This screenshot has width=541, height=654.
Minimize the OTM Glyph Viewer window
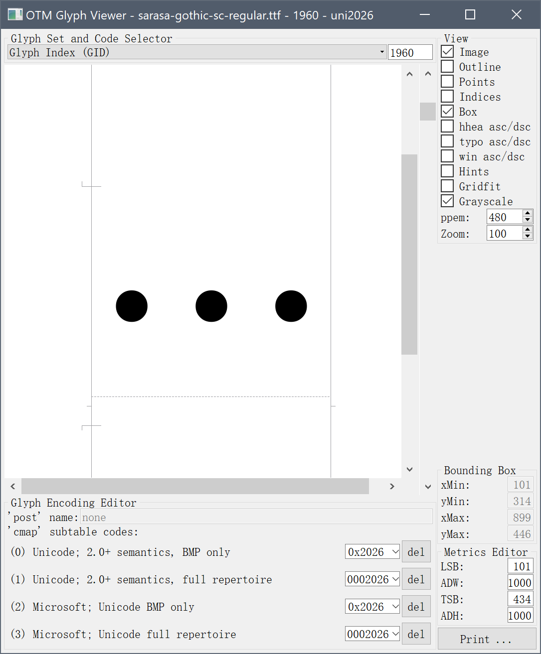tap(424, 14)
